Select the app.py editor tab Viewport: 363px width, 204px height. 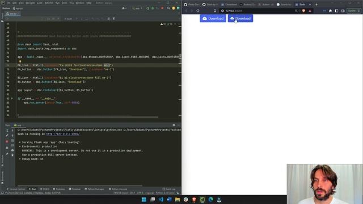coord(12,14)
